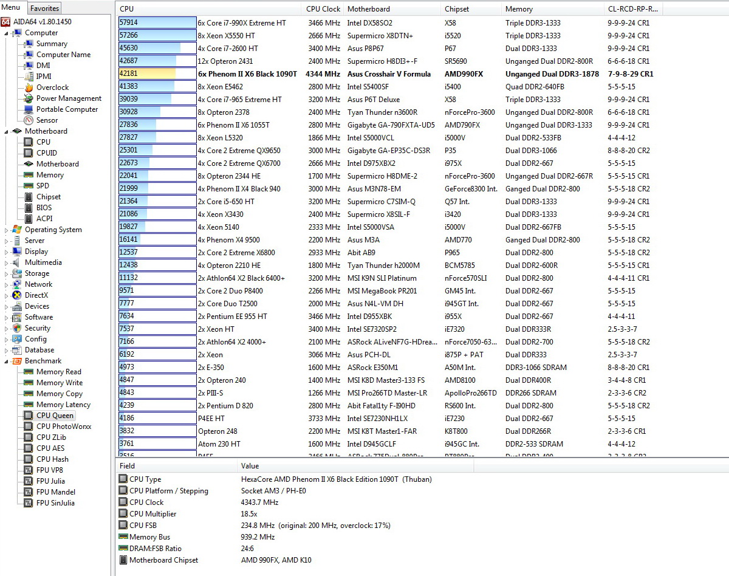Select the IPMI icon
Viewport: 729px width, 576px height.
click(x=29, y=77)
